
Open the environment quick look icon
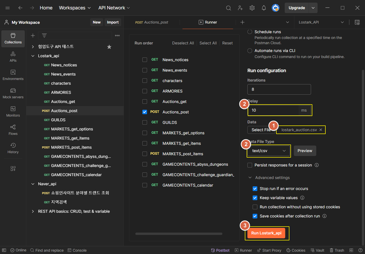(x=357, y=22)
